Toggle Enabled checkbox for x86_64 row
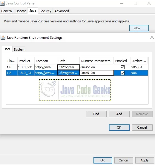 tap(122, 67)
